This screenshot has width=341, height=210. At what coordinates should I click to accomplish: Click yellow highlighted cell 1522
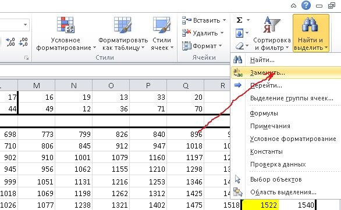click(260, 205)
